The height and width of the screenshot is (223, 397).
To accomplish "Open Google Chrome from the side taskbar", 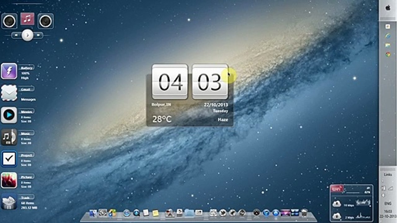I will click(x=388, y=54).
